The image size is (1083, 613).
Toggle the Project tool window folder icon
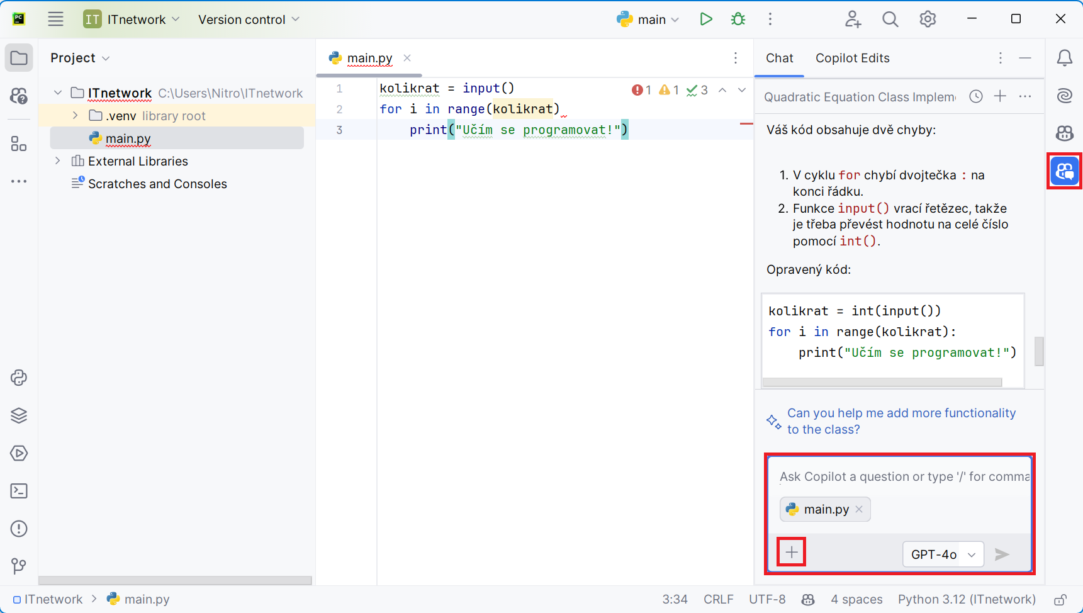tap(19, 58)
